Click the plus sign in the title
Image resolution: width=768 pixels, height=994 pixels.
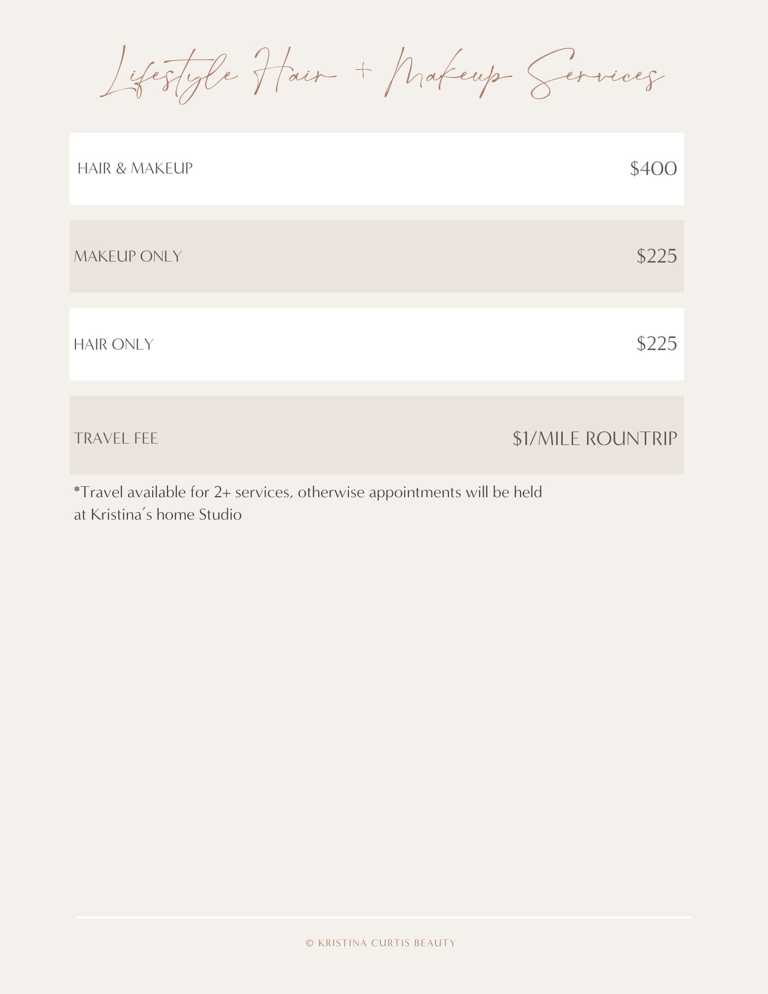tap(363, 70)
